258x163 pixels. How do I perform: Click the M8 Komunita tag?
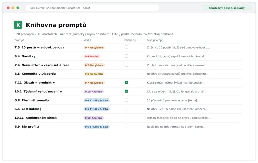pyautogui.click(x=94, y=74)
